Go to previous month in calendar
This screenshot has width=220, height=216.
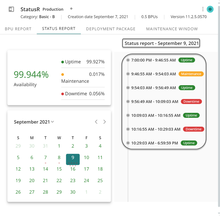coord(96,122)
